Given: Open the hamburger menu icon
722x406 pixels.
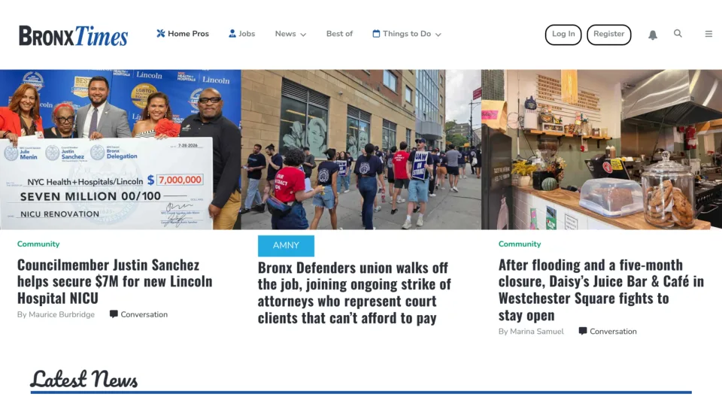Looking at the screenshot, I should click(x=708, y=34).
